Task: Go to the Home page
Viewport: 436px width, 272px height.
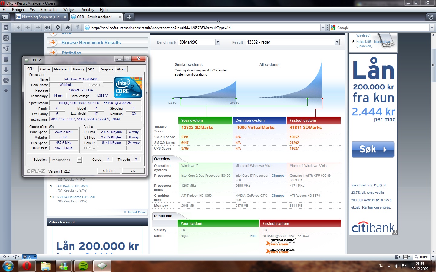Action: coord(68,28)
